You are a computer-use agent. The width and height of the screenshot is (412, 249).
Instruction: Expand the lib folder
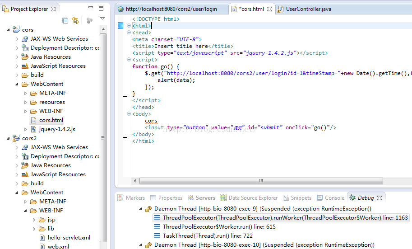tap(34, 229)
